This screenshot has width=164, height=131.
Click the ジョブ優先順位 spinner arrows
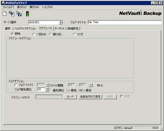point(47,90)
